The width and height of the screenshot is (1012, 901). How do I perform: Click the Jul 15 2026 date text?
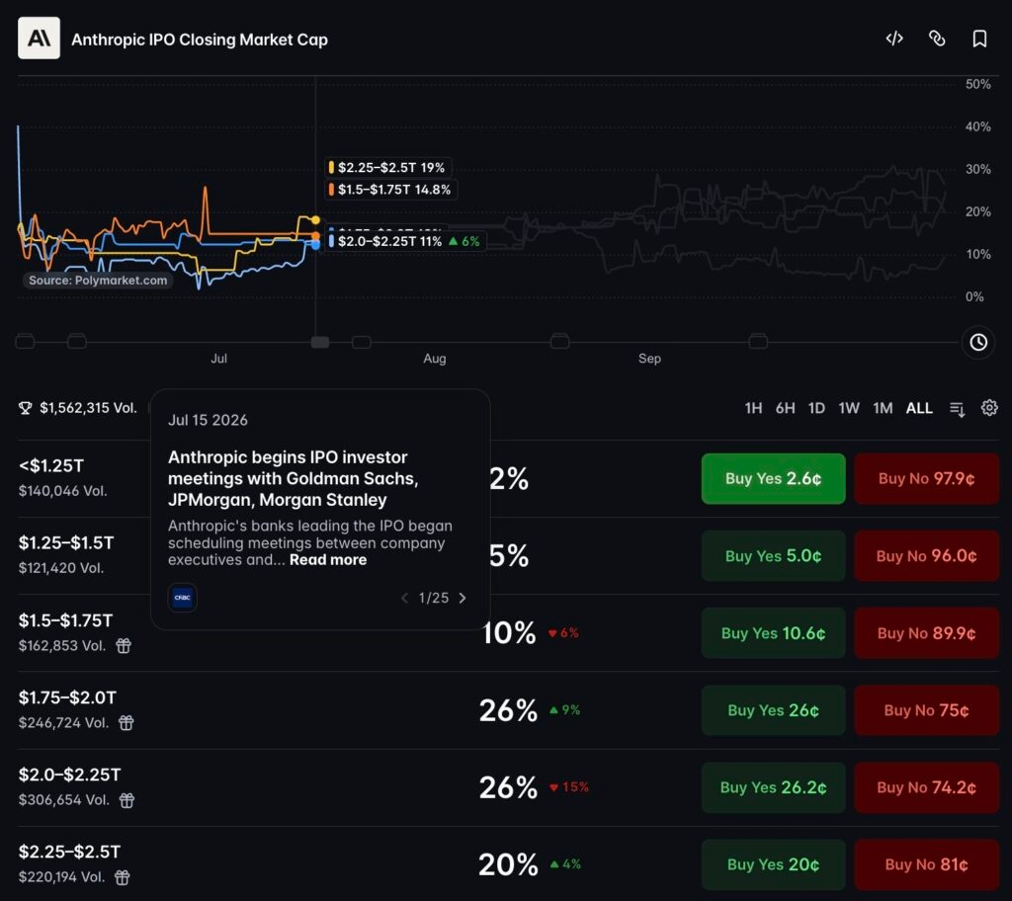[208, 420]
